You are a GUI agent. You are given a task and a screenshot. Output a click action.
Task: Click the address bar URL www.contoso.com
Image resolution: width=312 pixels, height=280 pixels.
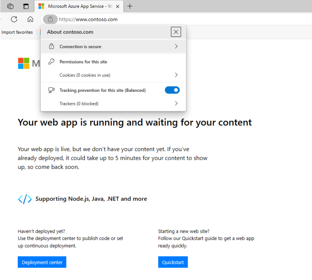88,20
